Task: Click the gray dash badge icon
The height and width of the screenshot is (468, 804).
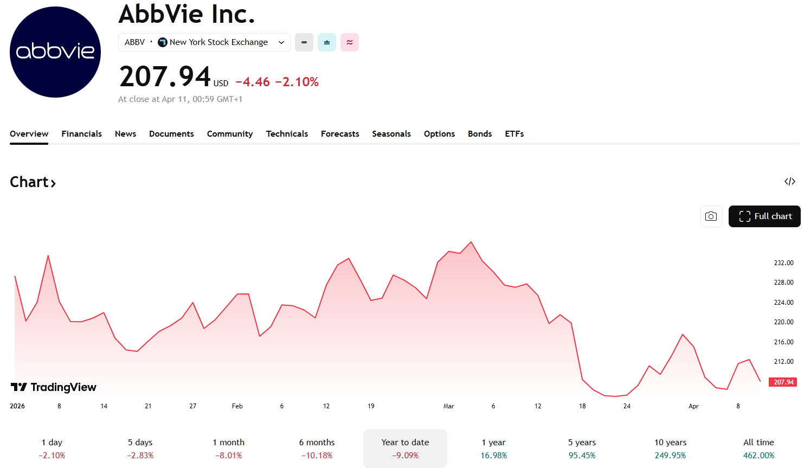Action: 304,42
